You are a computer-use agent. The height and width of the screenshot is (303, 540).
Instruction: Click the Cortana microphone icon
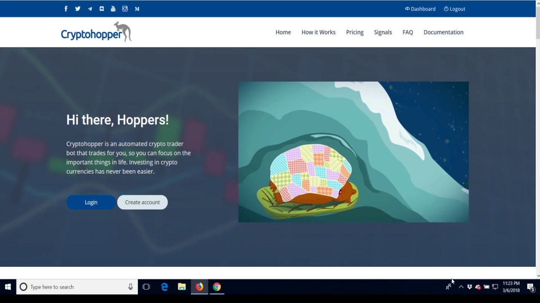click(x=130, y=287)
